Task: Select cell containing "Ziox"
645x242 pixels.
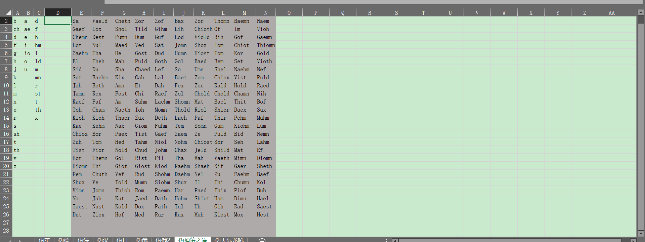Action: (x=103, y=214)
